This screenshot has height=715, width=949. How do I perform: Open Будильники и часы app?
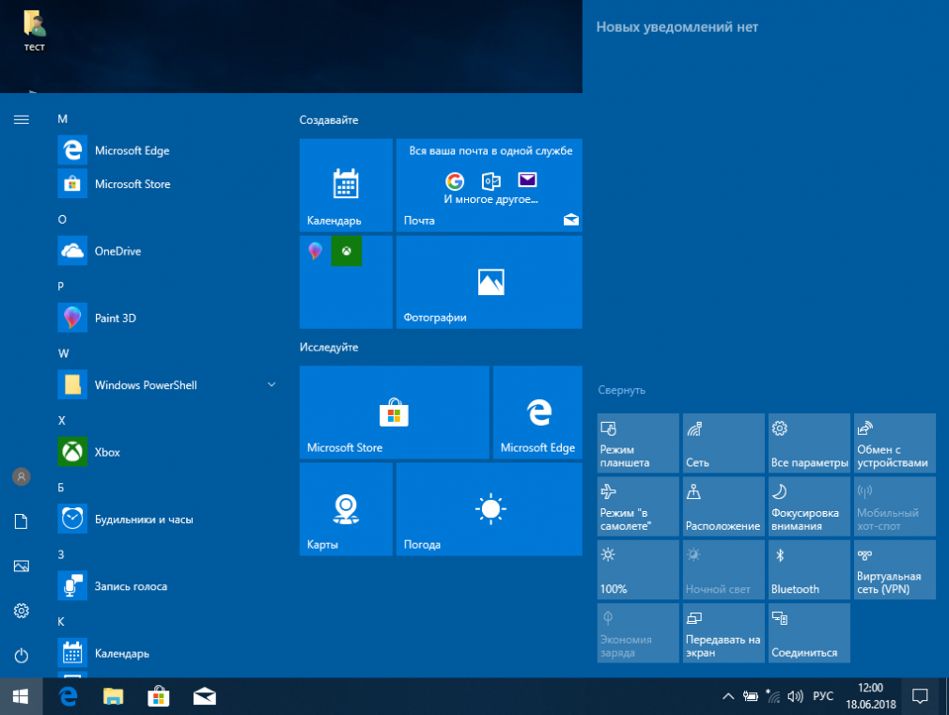pyautogui.click(x=166, y=520)
